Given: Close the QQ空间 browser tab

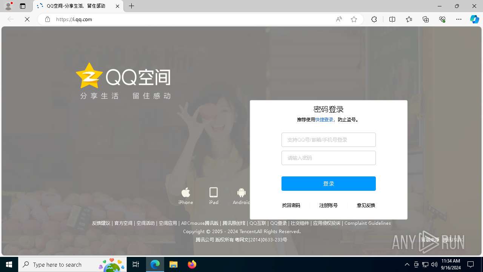Looking at the screenshot, I should [117, 6].
